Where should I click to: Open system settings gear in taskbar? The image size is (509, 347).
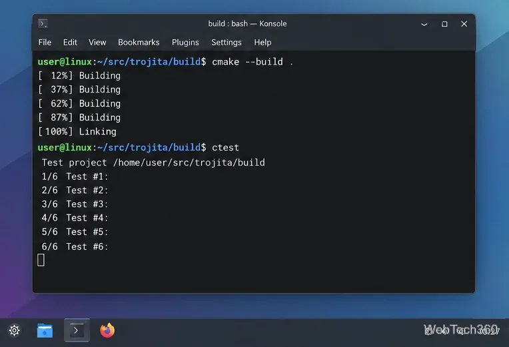[x=14, y=330]
